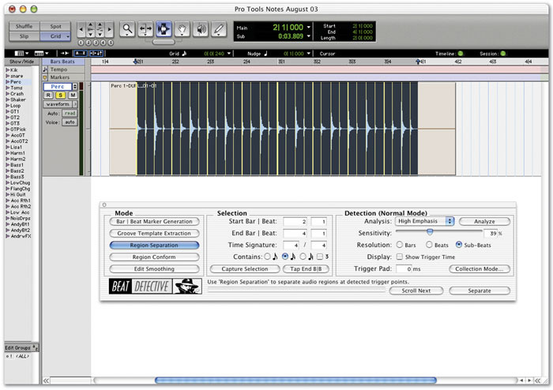Record-enable the Perc track (R)
Viewport: 553px width, 390px height.
click(48, 95)
